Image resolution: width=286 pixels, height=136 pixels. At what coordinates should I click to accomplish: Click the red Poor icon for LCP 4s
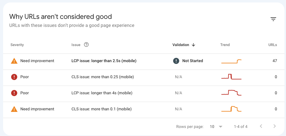(x=14, y=93)
